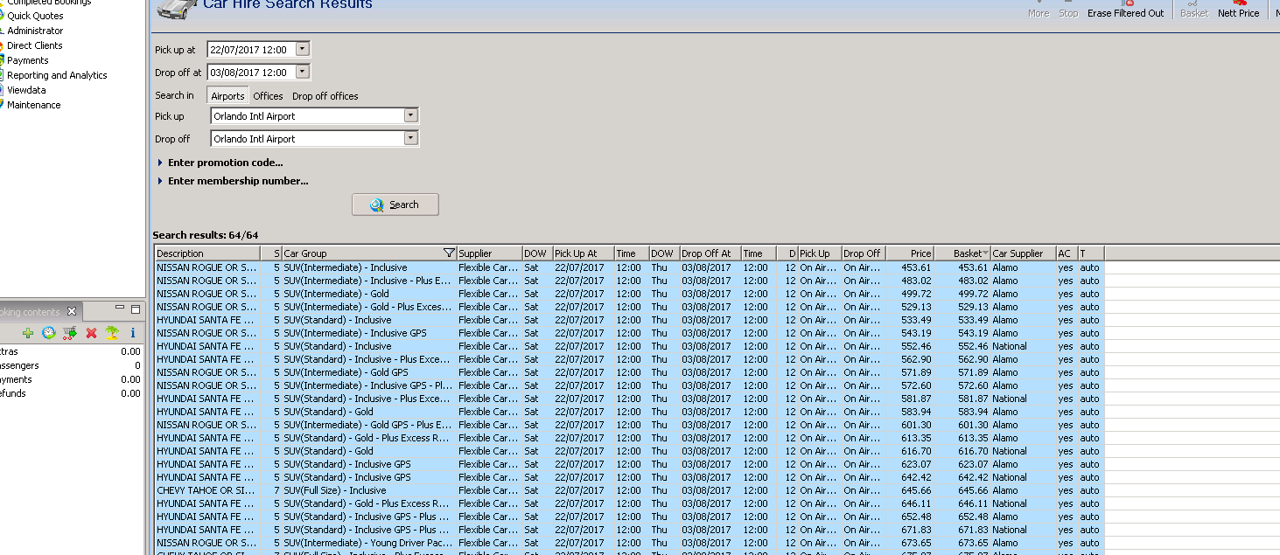Open the Pick up airport dropdown
This screenshot has width=1280, height=555.
click(410, 116)
